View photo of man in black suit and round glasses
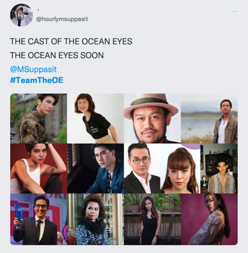 (x=142, y=169)
